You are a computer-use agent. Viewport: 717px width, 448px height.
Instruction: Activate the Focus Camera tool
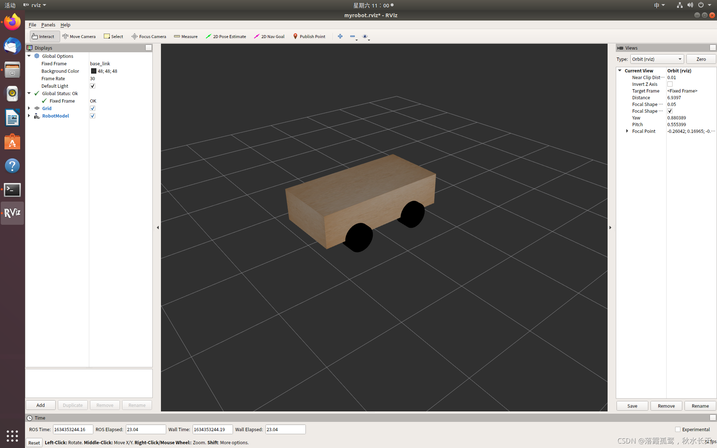coord(149,37)
